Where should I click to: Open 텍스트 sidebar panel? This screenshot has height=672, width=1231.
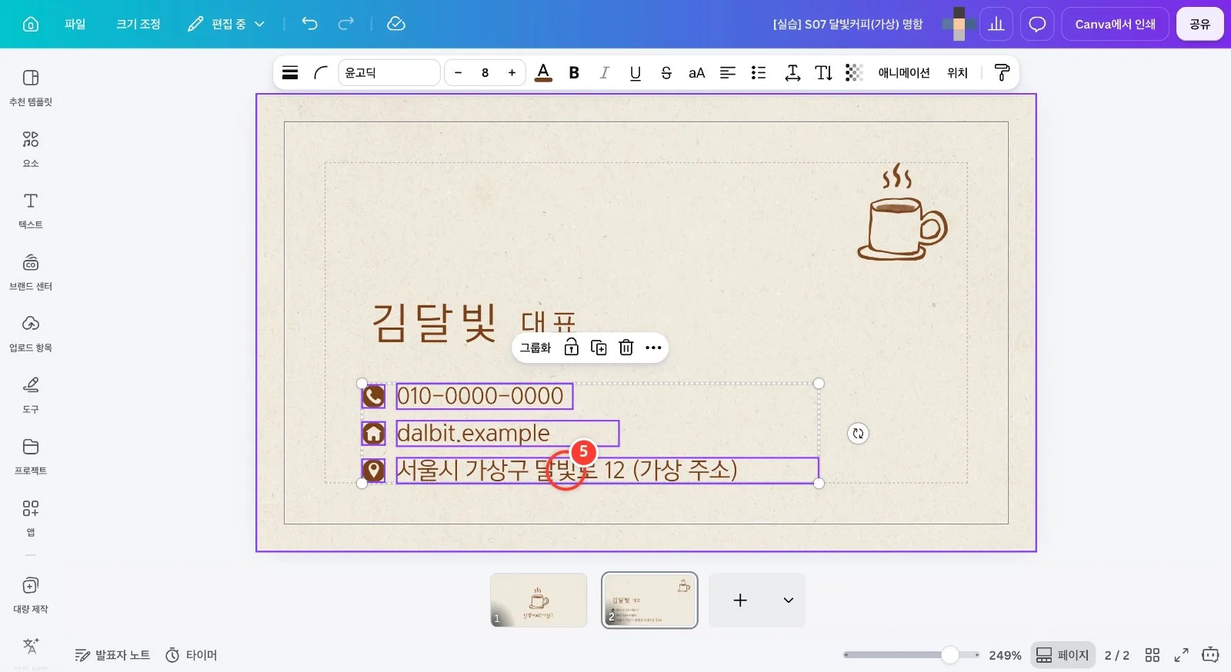point(31,210)
